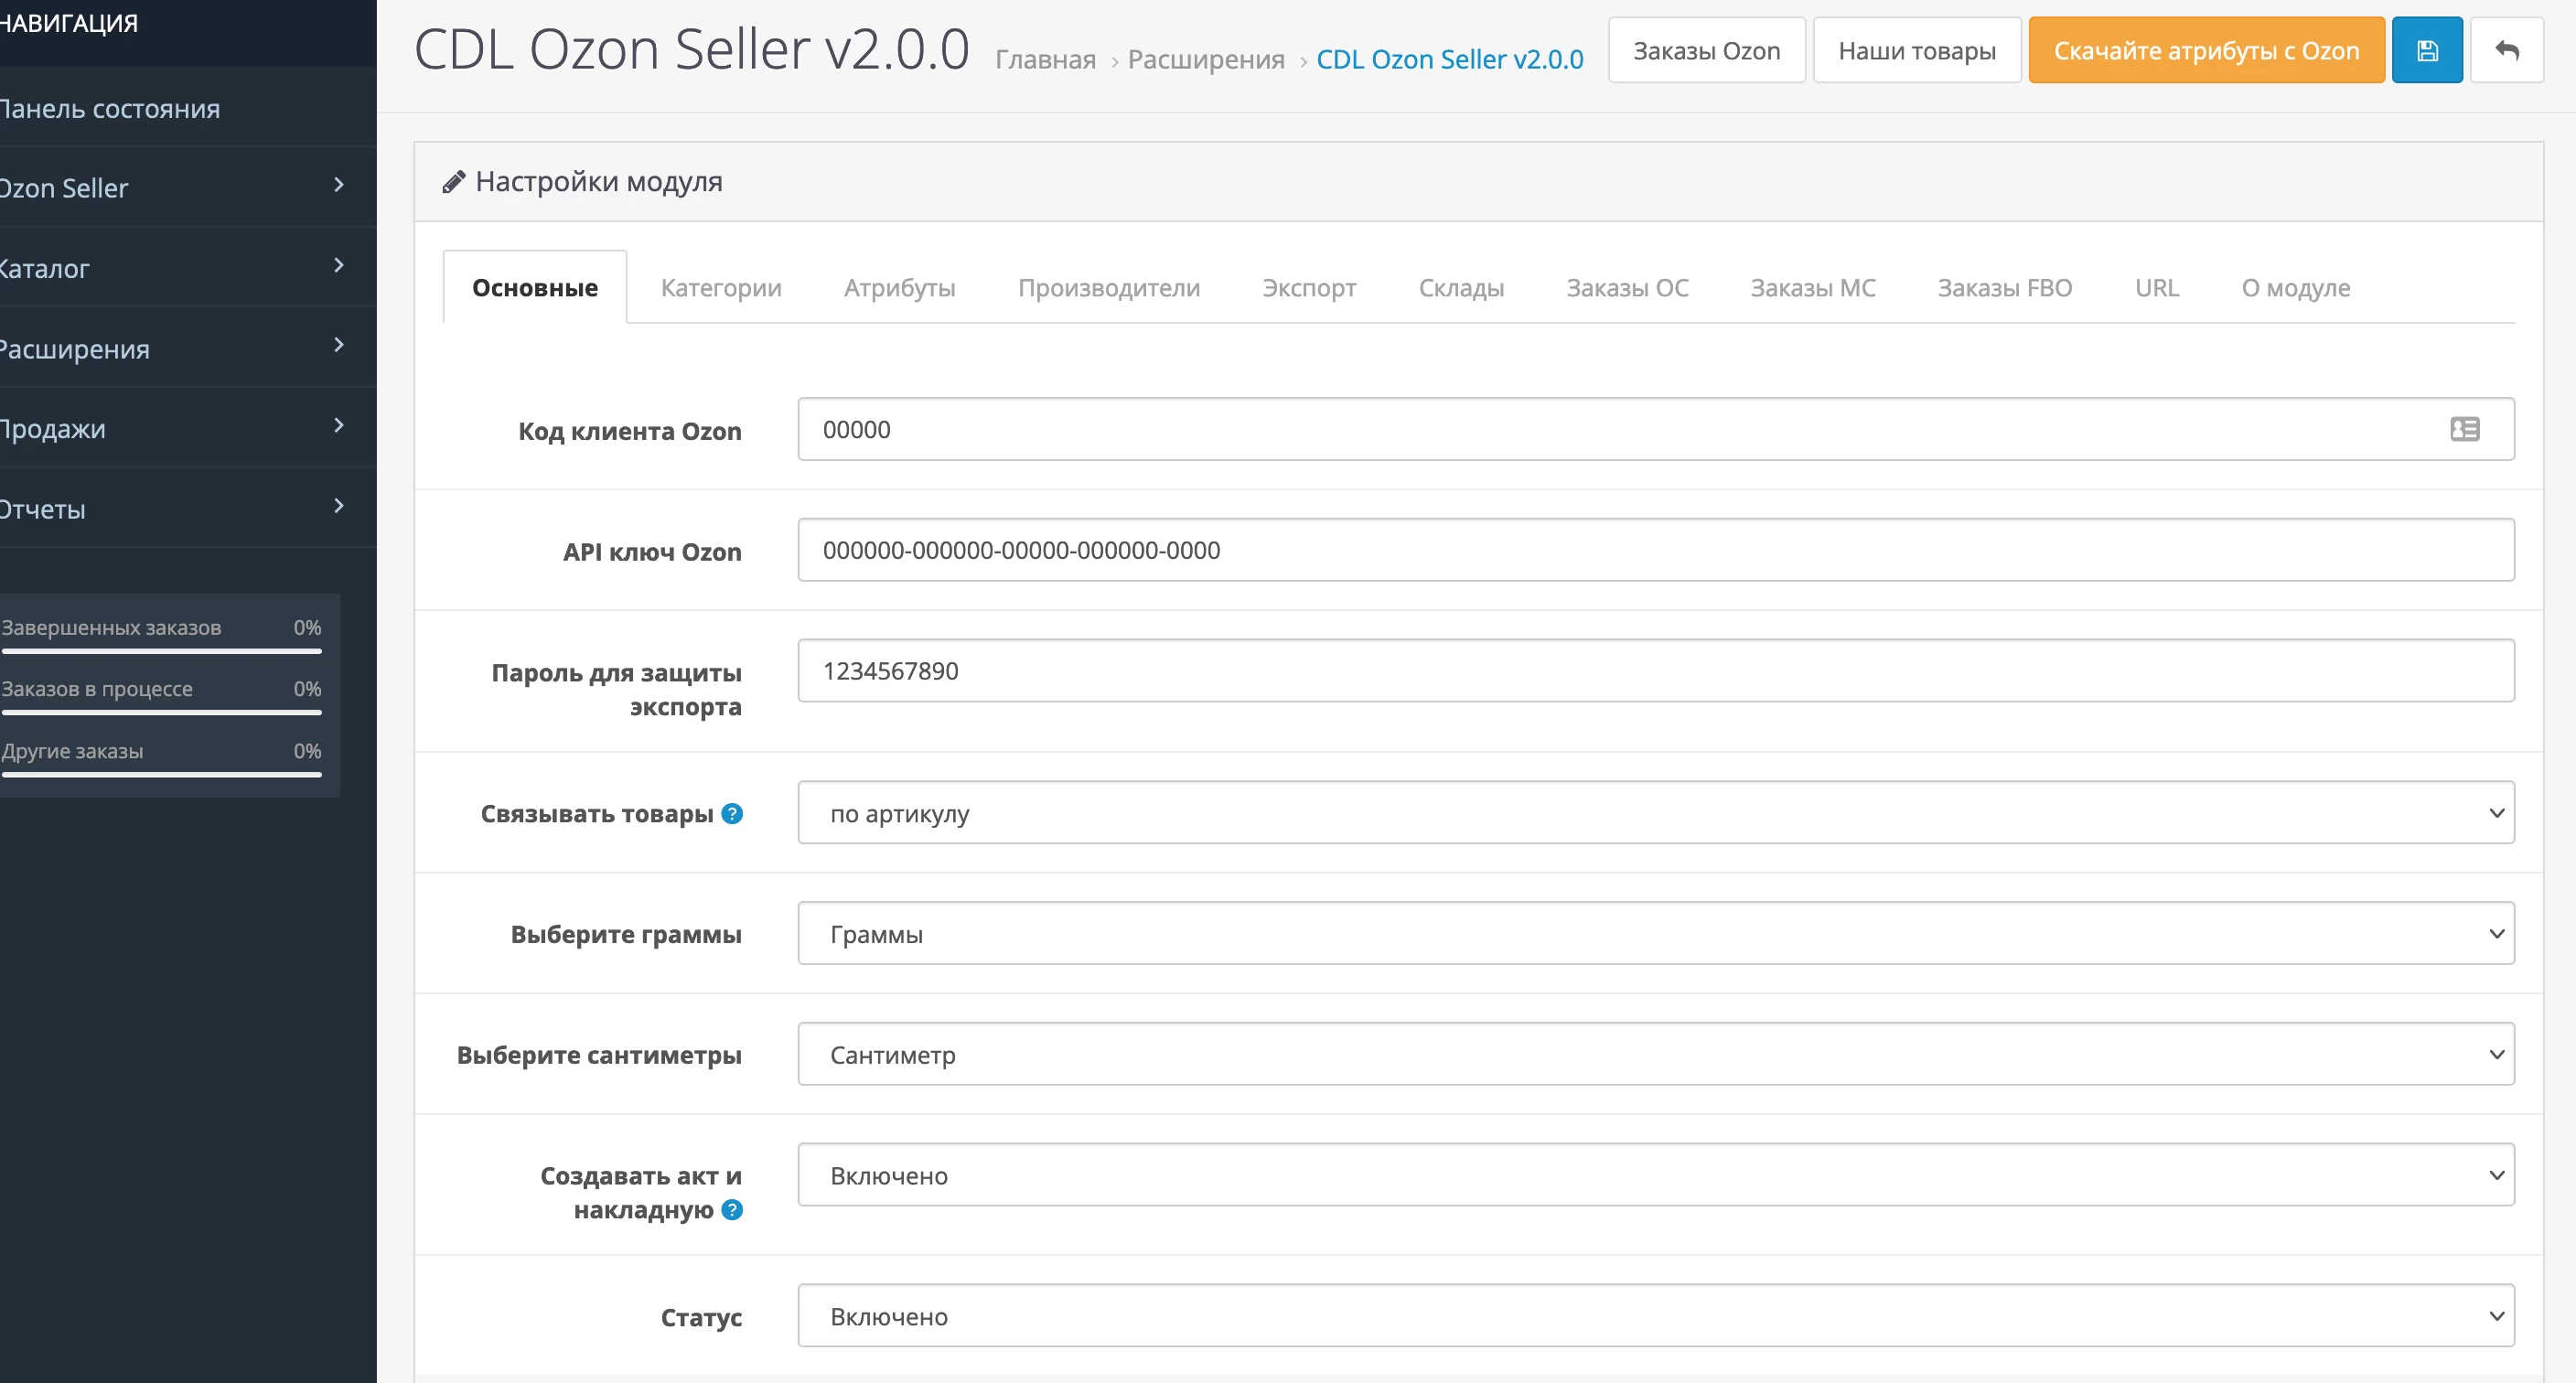Viewport: 2576px width, 1383px height.
Task: Click the contact card icon in the Ozon client code field
Action: pos(2465,429)
